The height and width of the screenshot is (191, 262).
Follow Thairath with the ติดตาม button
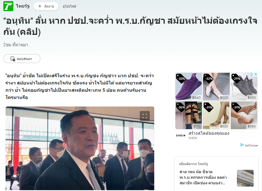(x=46, y=6)
